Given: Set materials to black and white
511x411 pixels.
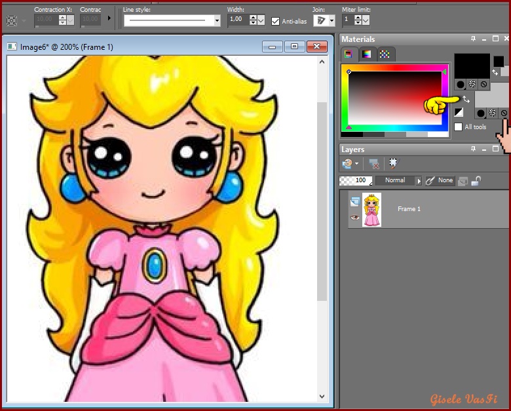Looking at the screenshot, I should click(459, 112).
